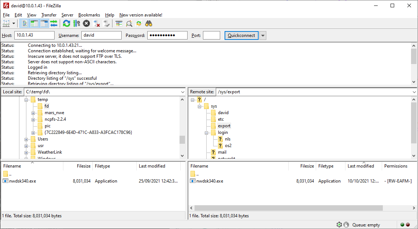Expand the mars_nwe folder
Screen dimensions: 418x229
[33, 113]
